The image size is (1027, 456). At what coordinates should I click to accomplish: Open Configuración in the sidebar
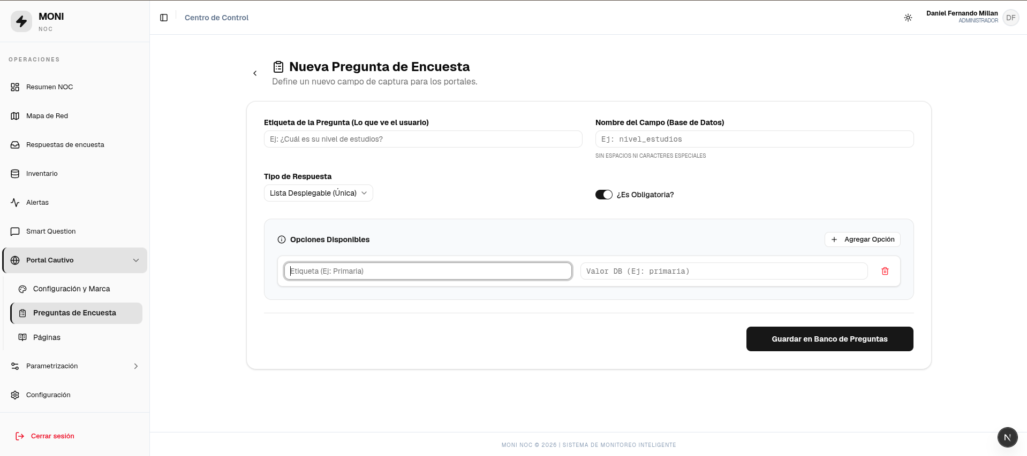(74, 395)
